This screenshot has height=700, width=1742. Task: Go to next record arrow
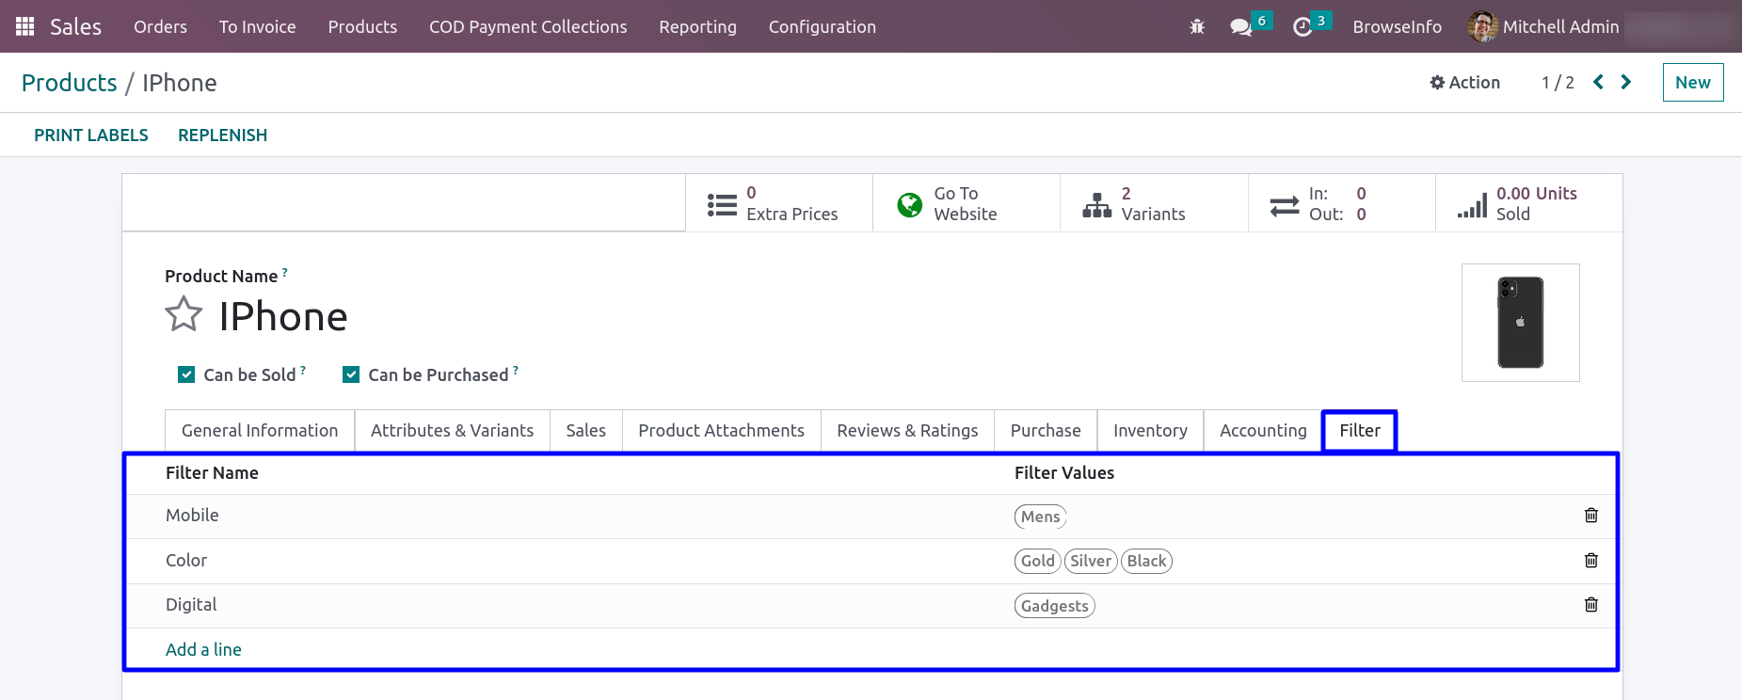[1625, 82]
